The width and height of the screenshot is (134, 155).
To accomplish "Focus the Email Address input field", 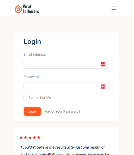I will 66,64.
